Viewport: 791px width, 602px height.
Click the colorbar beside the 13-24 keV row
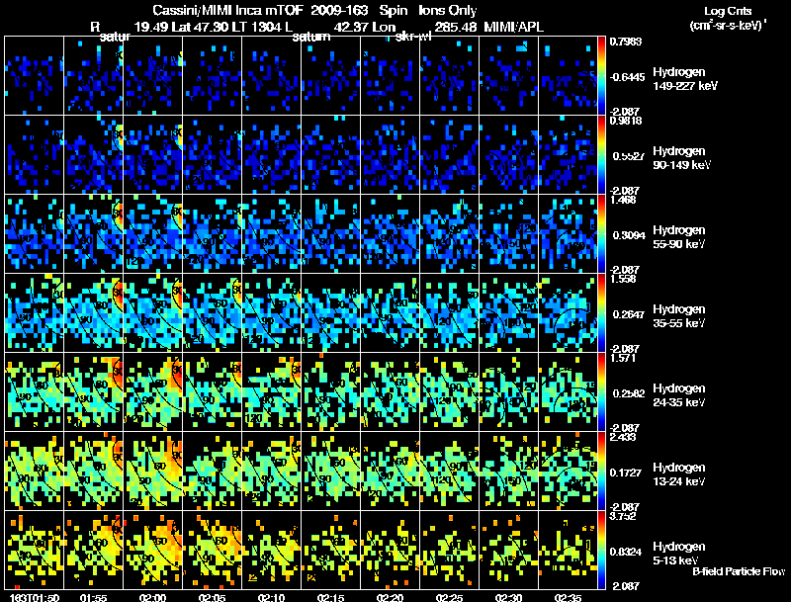601,472
